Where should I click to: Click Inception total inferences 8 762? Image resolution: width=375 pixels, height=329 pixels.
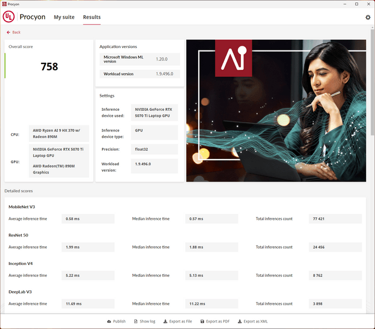pos(335,276)
